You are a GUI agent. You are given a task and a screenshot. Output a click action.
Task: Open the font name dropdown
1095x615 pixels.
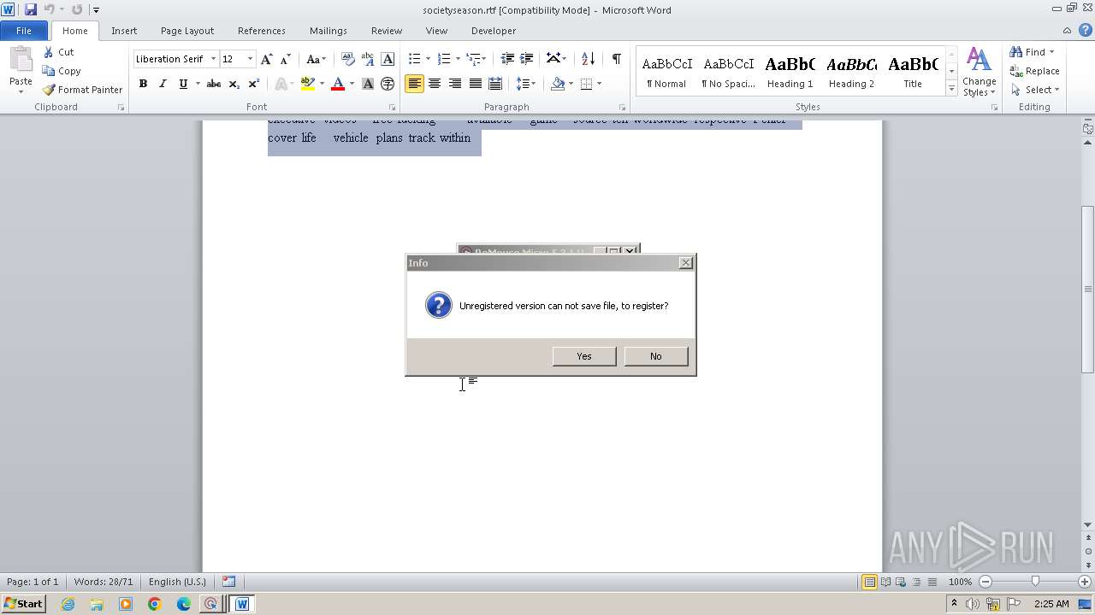click(x=213, y=59)
